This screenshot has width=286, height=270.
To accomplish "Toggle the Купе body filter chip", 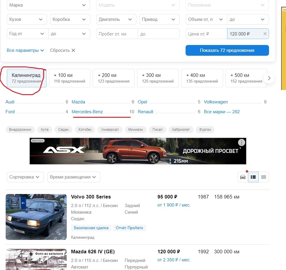I will tap(45, 130).
